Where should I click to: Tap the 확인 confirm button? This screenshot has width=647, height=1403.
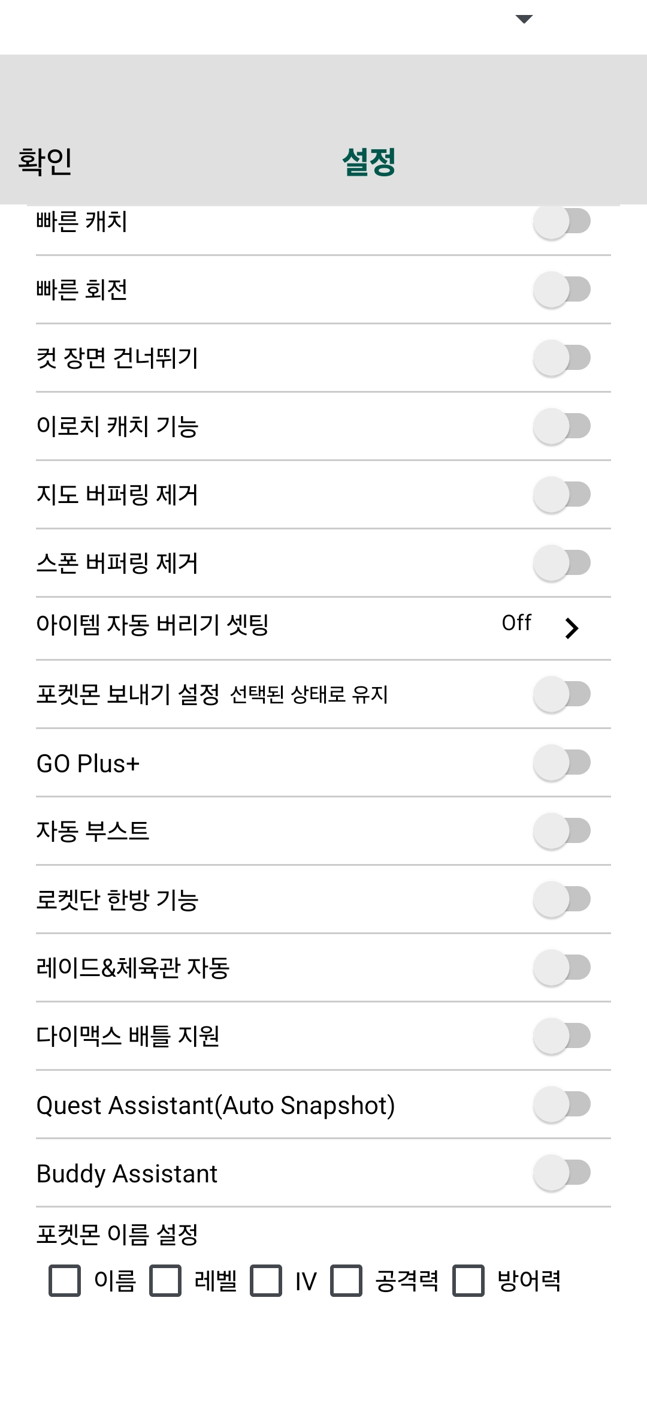pos(45,162)
